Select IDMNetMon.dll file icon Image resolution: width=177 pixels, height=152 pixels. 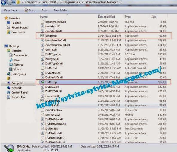(x=42, y=119)
